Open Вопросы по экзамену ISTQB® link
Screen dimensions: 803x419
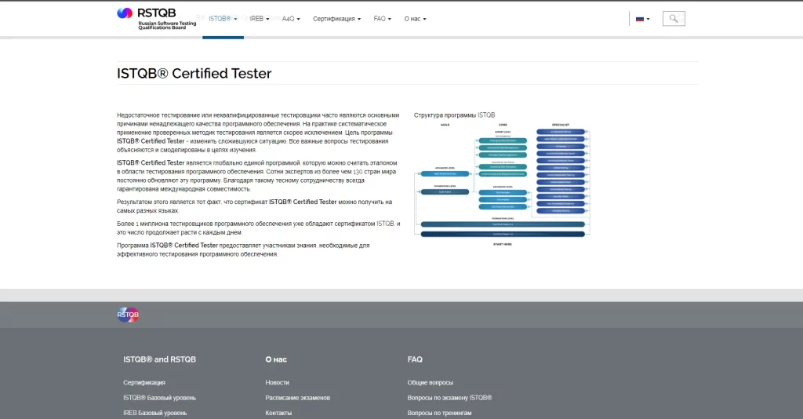coord(449,398)
